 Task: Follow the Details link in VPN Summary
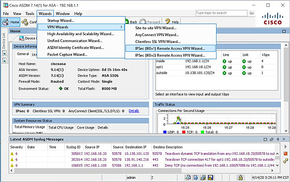coord(134,111)
